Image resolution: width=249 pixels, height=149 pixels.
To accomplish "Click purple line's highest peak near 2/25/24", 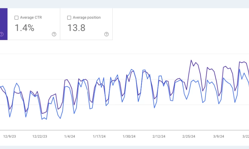I will point(191,60).
